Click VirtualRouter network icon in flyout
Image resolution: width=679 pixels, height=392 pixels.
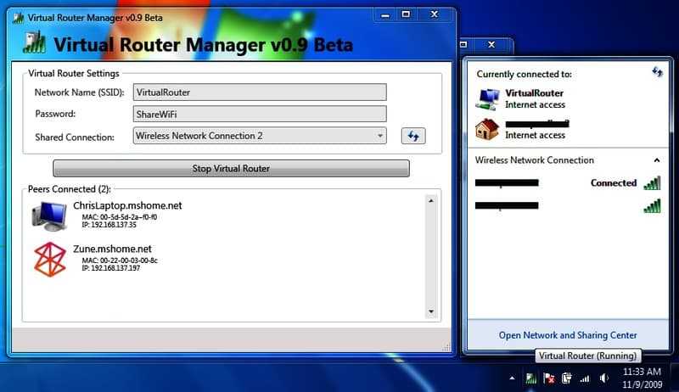click(487, 99)
